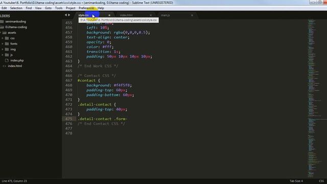Click the rgba(0,0,0,0.5) value

131,33
